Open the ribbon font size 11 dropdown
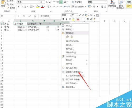The width and height of the screenshot is (132, 108). point(44,2)
